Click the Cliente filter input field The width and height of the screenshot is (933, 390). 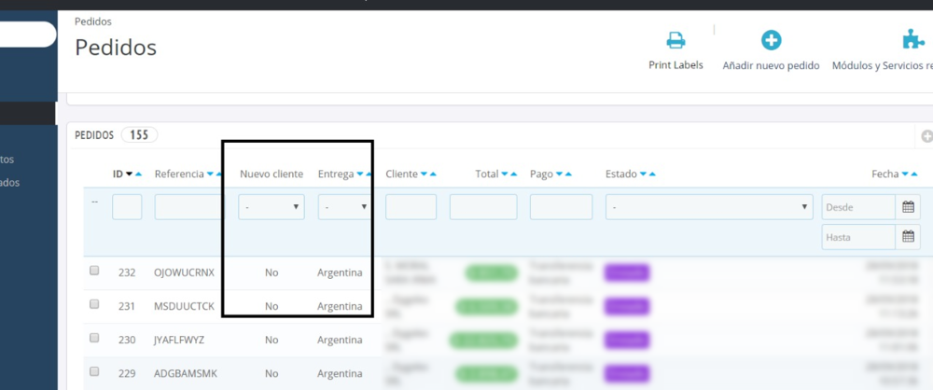[x=411, y=207]
